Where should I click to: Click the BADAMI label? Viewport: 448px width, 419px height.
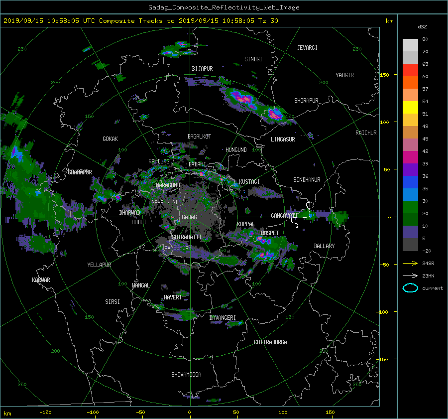tap(197, 164)
